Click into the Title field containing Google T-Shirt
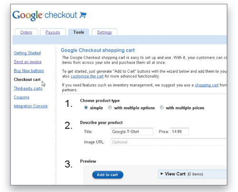Screen dimensions: 238x192 click(132, 131)
